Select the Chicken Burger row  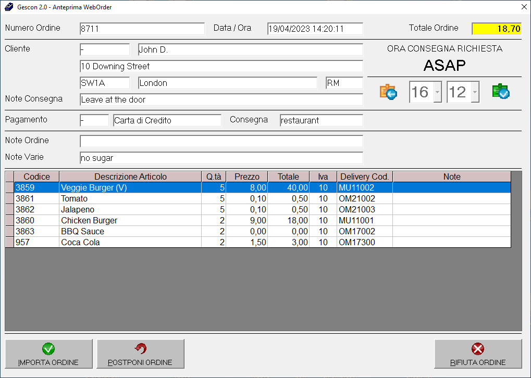click(x=130, y=220)
